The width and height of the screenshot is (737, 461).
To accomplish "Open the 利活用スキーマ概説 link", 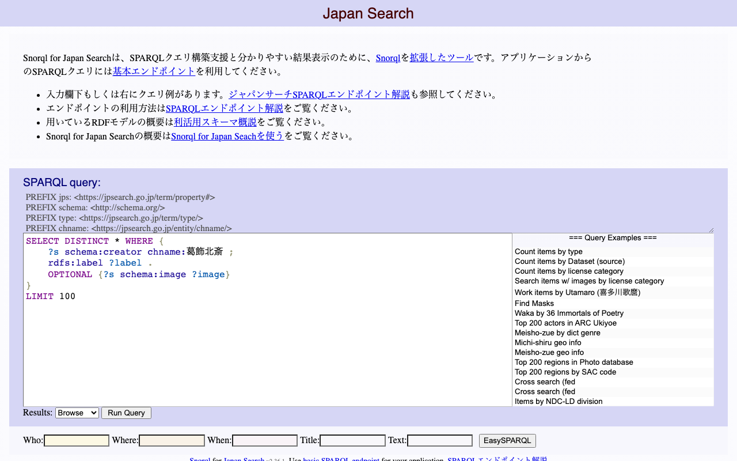I will tap(215, 122).
